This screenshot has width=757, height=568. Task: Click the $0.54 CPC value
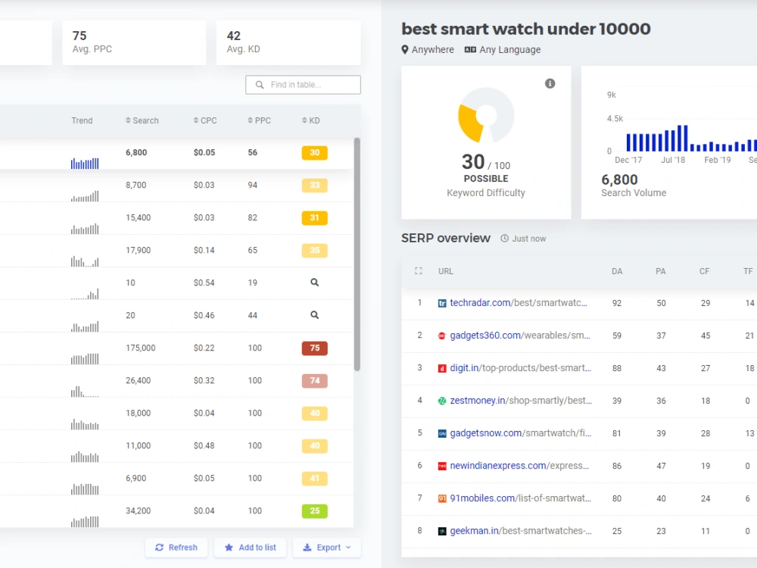[x=204, y=282]
